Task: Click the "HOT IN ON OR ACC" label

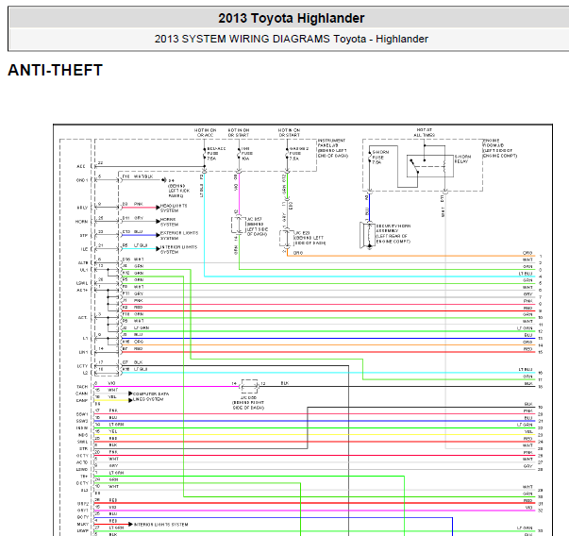Action: 205,132
